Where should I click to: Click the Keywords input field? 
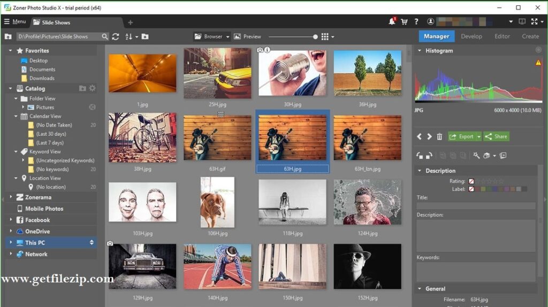point(476,272)
